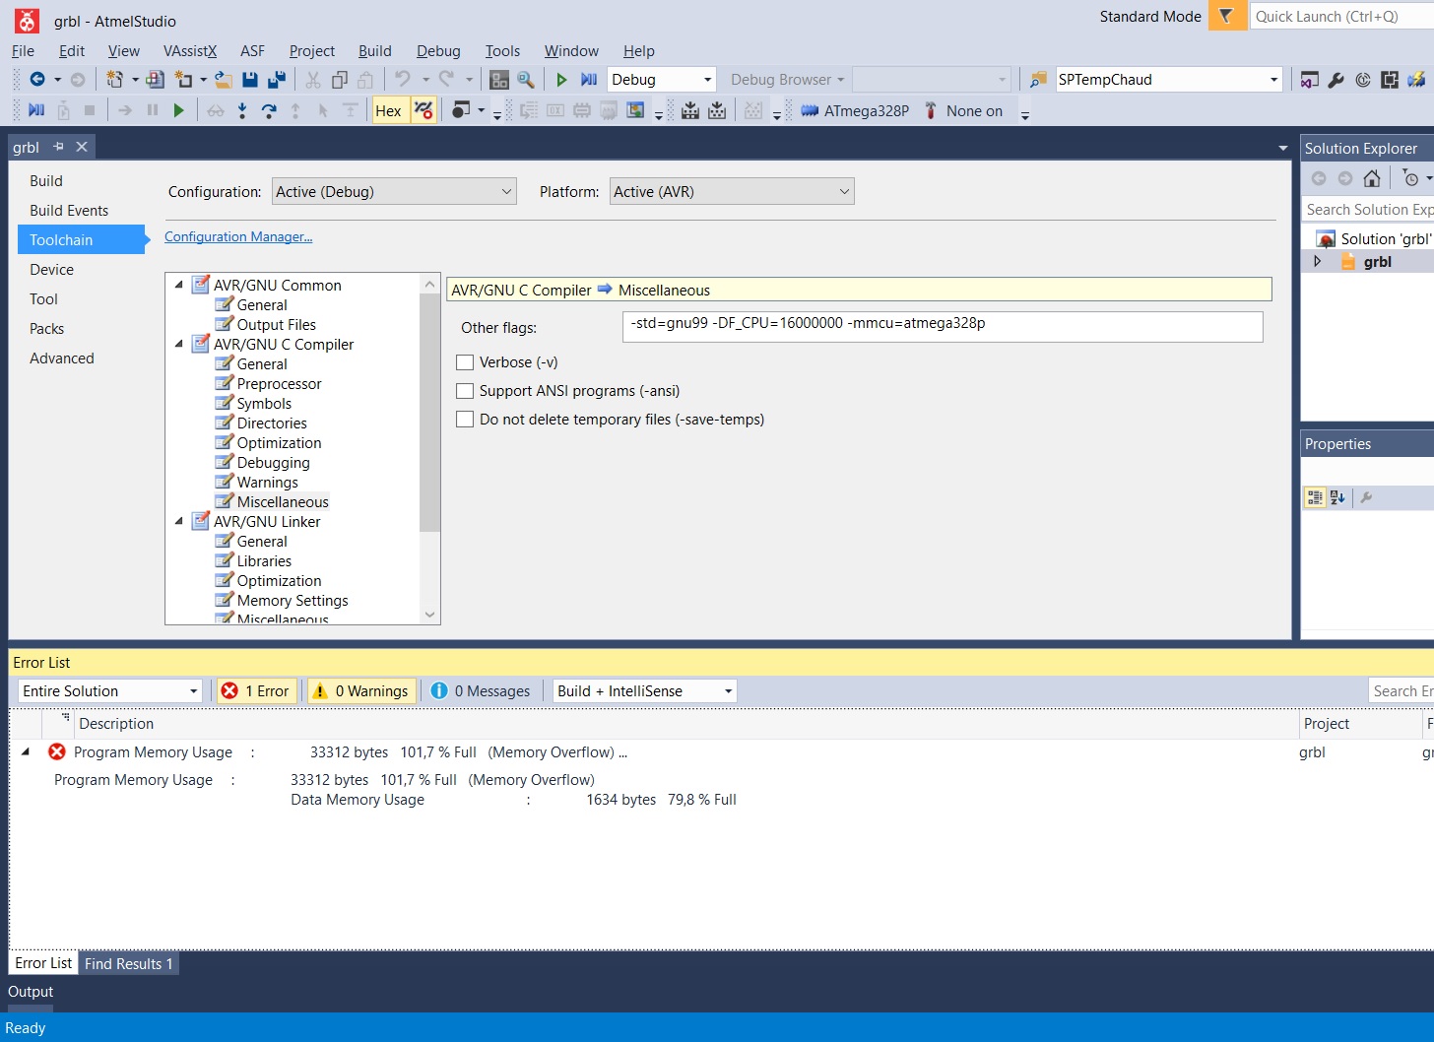Image resolution: width=1434 pixels, height=1042 pixels.
Task: Open the Configuration Manager link
Action: pos(237,236)
